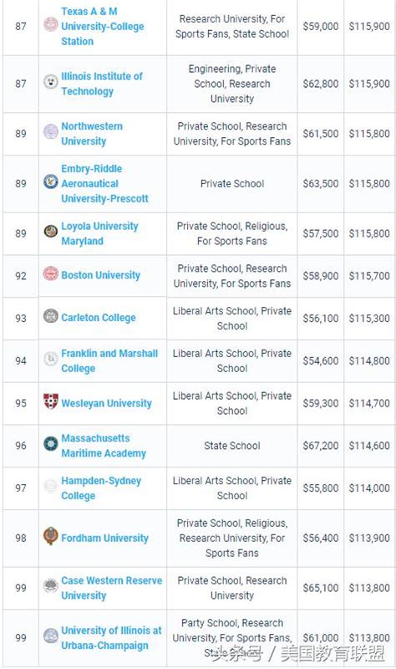Screen dimensions: 396x669
Task: Follow the Franklin and Marshall College link
Action: coord(109,361)
